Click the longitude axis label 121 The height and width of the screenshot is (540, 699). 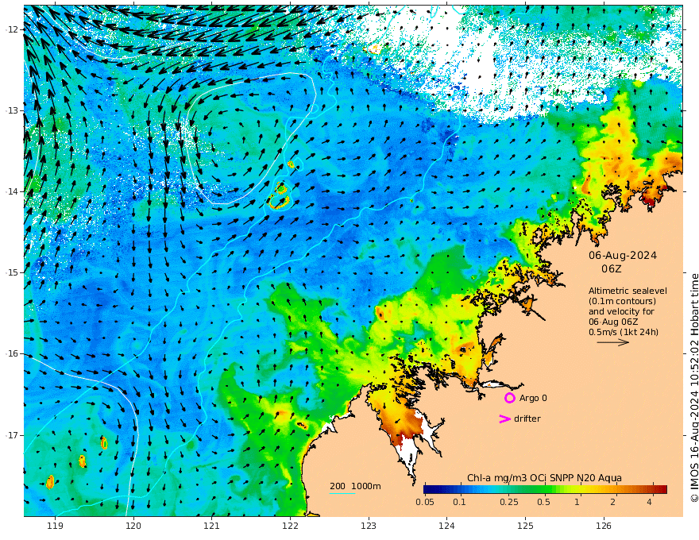point(212,526)
